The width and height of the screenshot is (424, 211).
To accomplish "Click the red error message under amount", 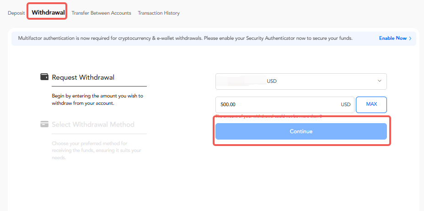I will [268, 117].
